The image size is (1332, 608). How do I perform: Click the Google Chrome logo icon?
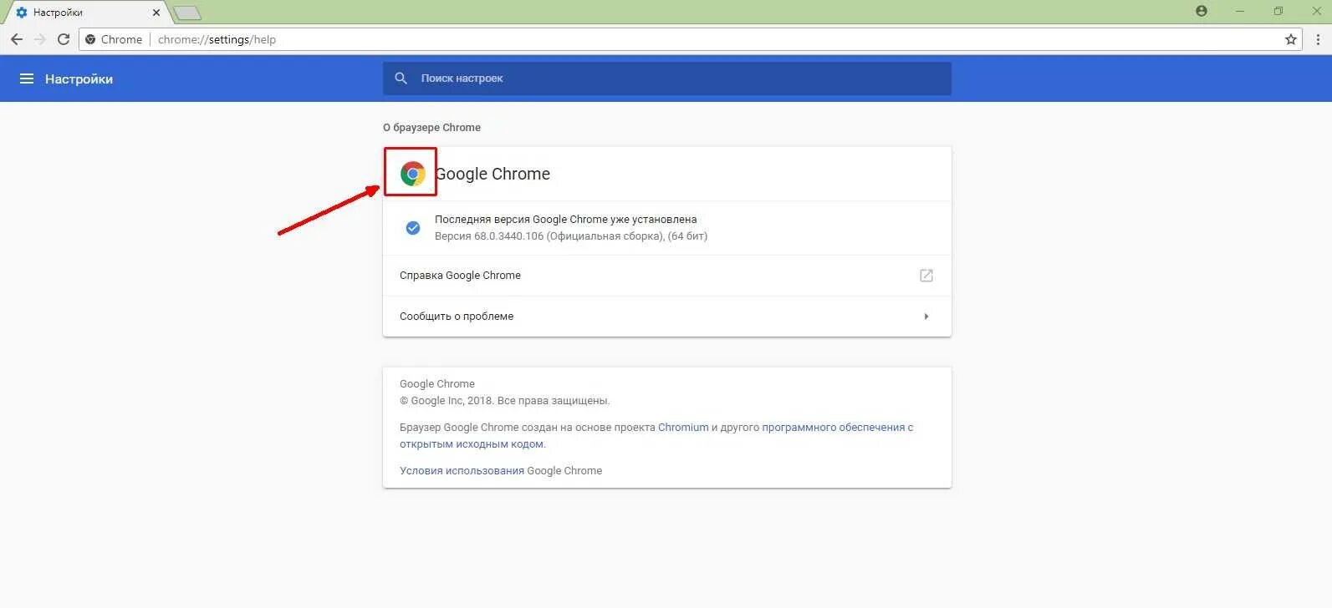[412, 174]
